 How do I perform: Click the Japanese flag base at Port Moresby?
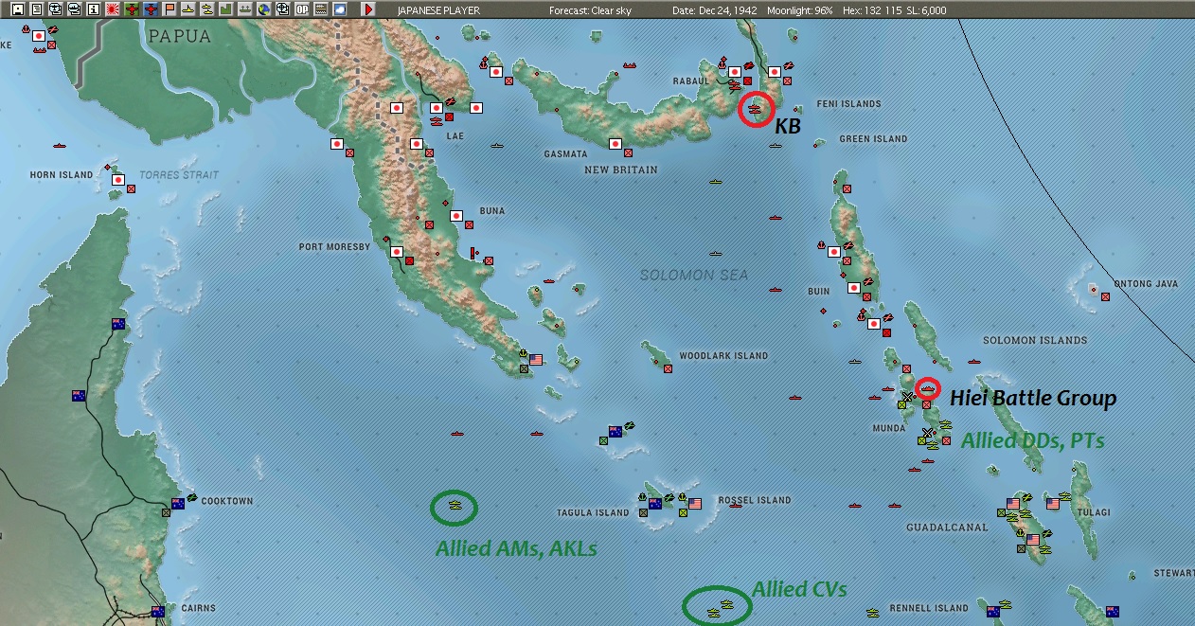396,252
